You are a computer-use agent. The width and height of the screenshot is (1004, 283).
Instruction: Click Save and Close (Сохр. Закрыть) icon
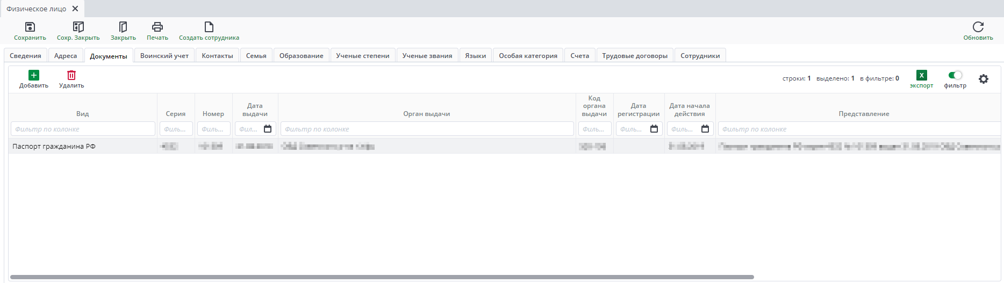click(78, 27)
